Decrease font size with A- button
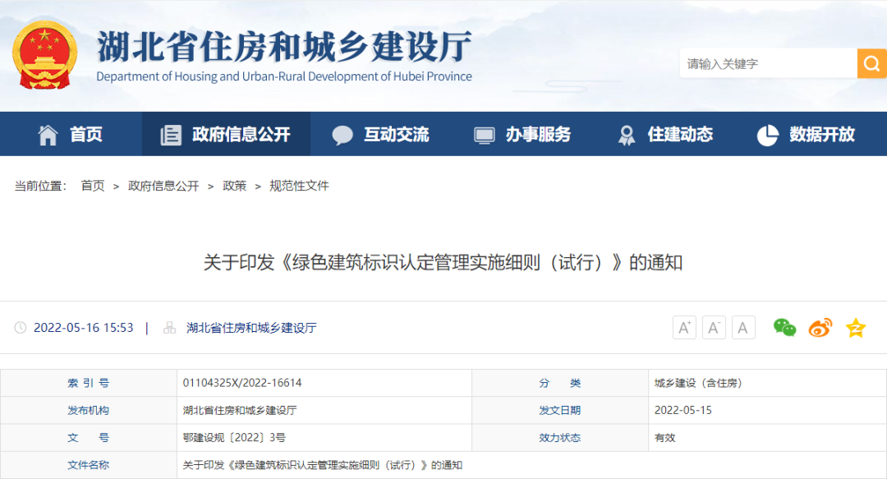Screen dimensions: 887x479 714,328
